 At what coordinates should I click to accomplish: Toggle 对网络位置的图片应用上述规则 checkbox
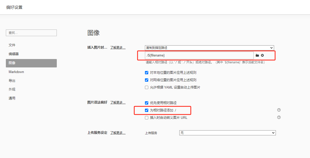pos(146,80)
